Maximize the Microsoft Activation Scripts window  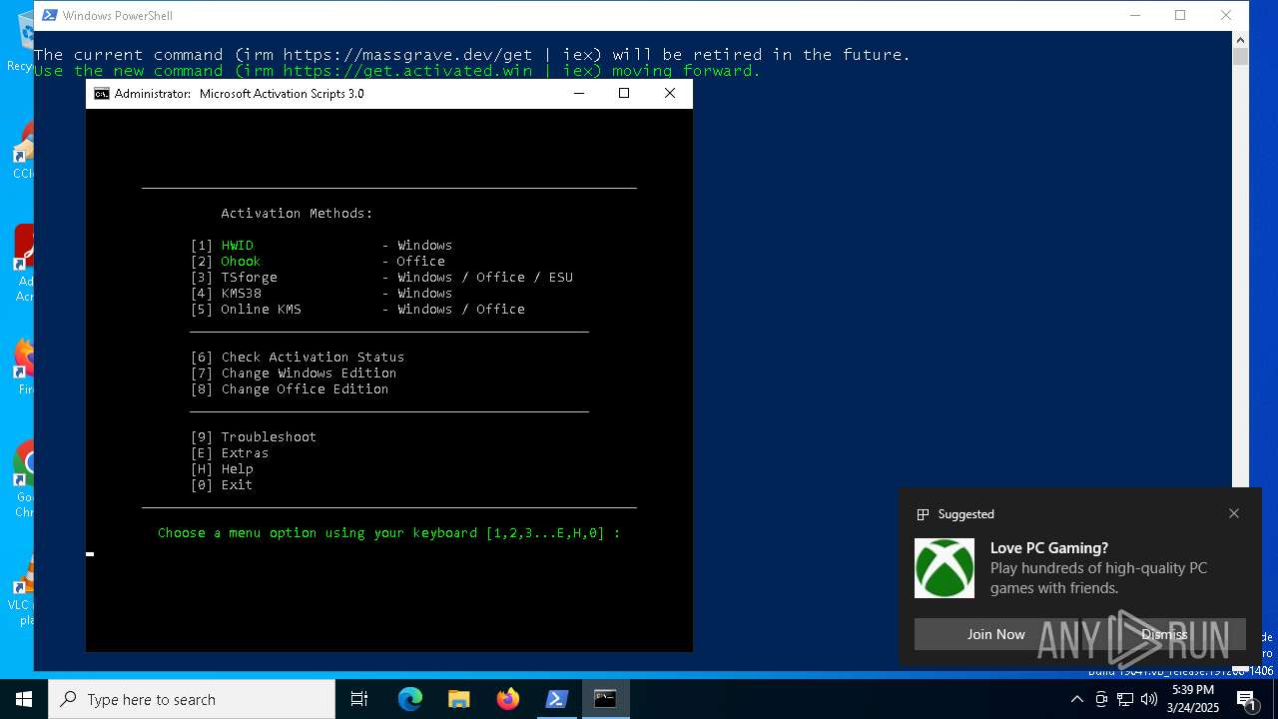624,93
